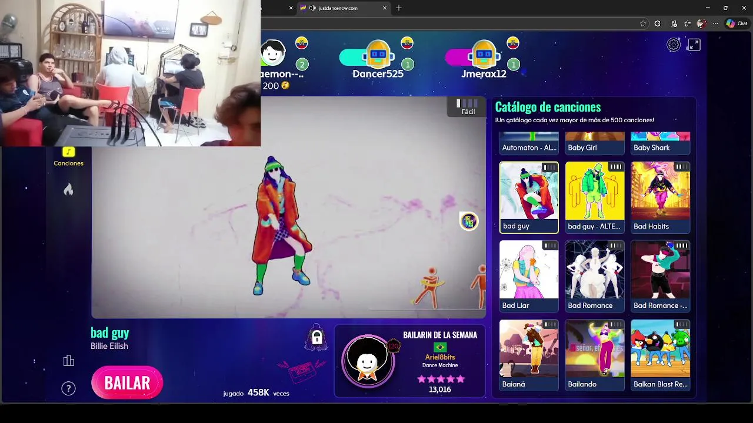Viewport: 753px width, 423px height.
Task: Switch to the justdancenow.com browser tab
Action: (344, 8)
